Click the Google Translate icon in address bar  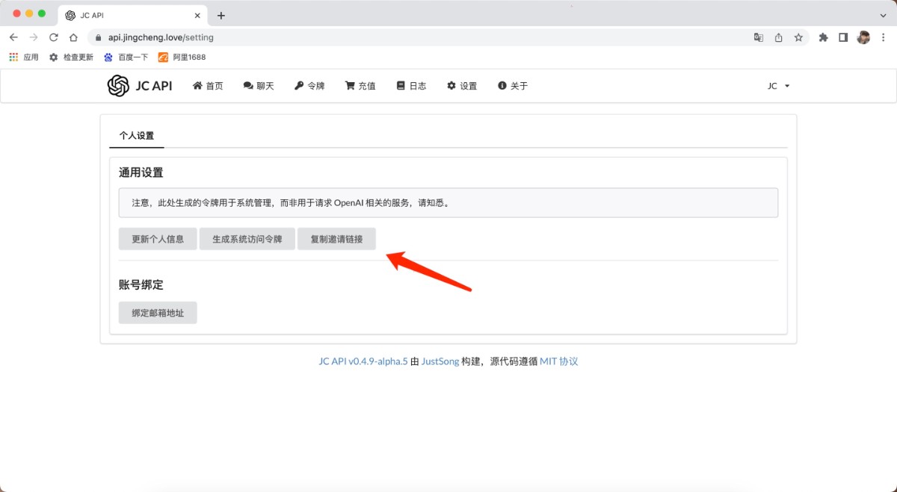pyautogui.click(x=759, y=36)
